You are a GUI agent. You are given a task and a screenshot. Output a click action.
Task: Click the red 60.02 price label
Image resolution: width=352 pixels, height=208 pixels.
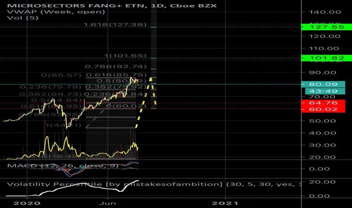tap(323, 109)
